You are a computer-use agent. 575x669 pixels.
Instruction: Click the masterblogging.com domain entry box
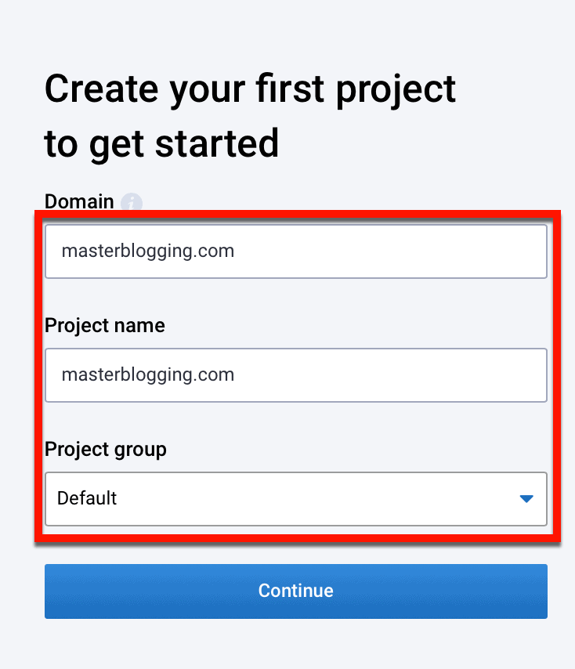tap(295, 251)
